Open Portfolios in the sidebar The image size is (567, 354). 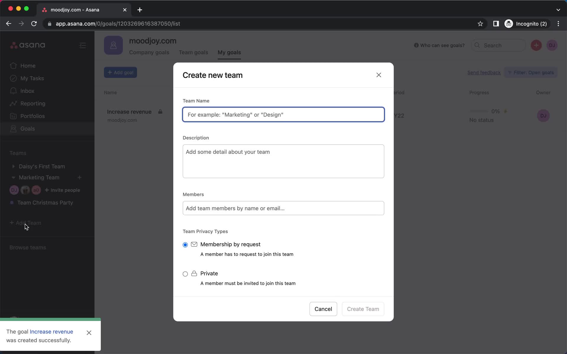(x=32, y=116)
